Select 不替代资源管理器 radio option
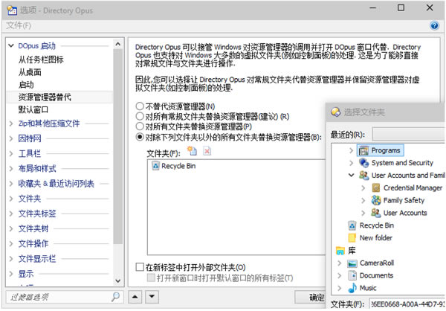Screen dimensions: 446x311 tap(140, 106)
